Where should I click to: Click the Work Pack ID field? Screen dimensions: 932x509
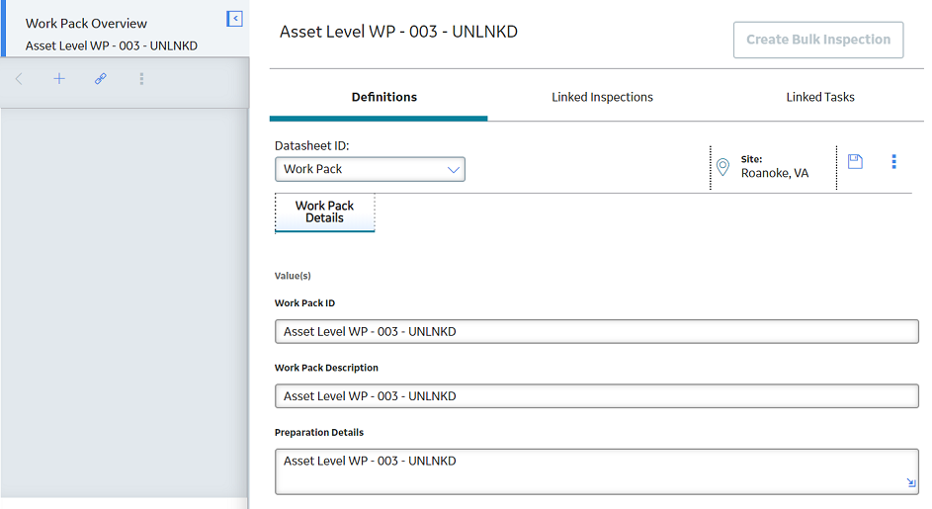point(597,332)
